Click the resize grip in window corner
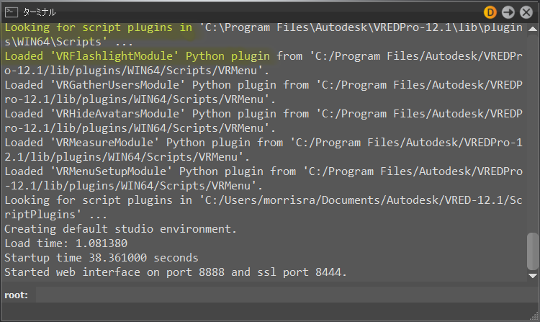The width and height of the screenshot is (540, 322). 534,316
